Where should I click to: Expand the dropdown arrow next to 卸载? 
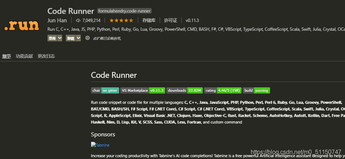(x=78, y=38)
